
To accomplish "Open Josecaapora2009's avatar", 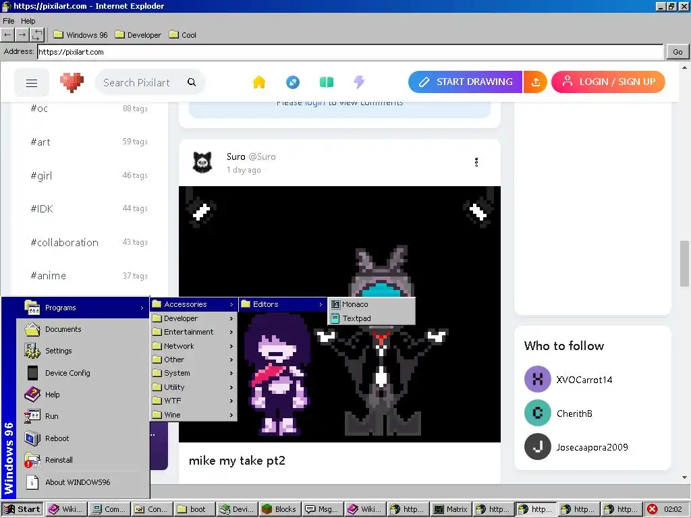I will tap(537, 447).
